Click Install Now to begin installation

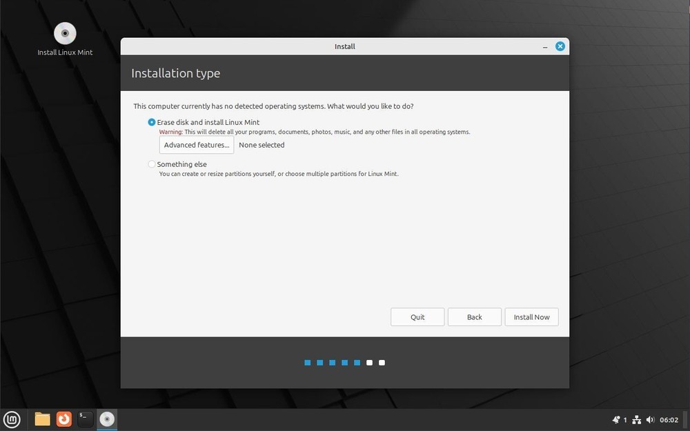(531, 317)
